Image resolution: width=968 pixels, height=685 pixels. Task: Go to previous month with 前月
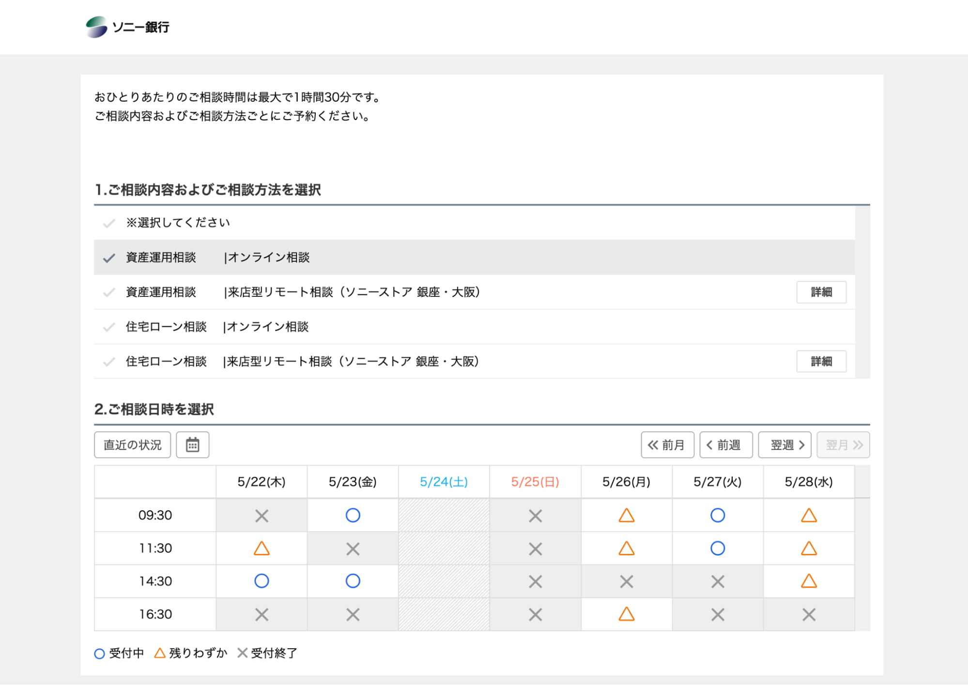(x=667, y=445)
